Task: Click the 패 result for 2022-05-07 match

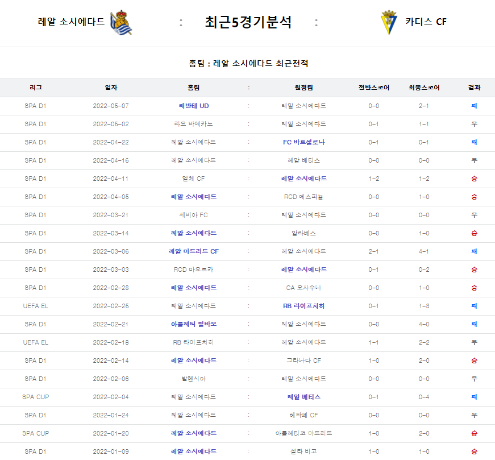Action: pos(474,106)
